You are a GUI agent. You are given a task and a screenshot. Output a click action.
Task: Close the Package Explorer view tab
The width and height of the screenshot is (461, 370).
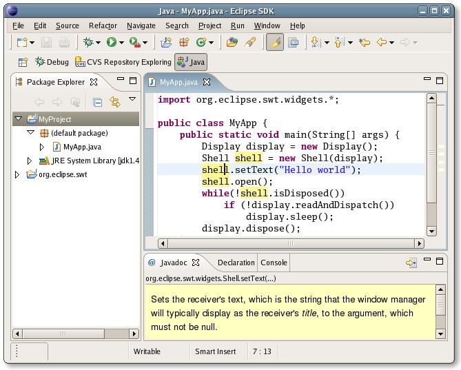[94, 82]
